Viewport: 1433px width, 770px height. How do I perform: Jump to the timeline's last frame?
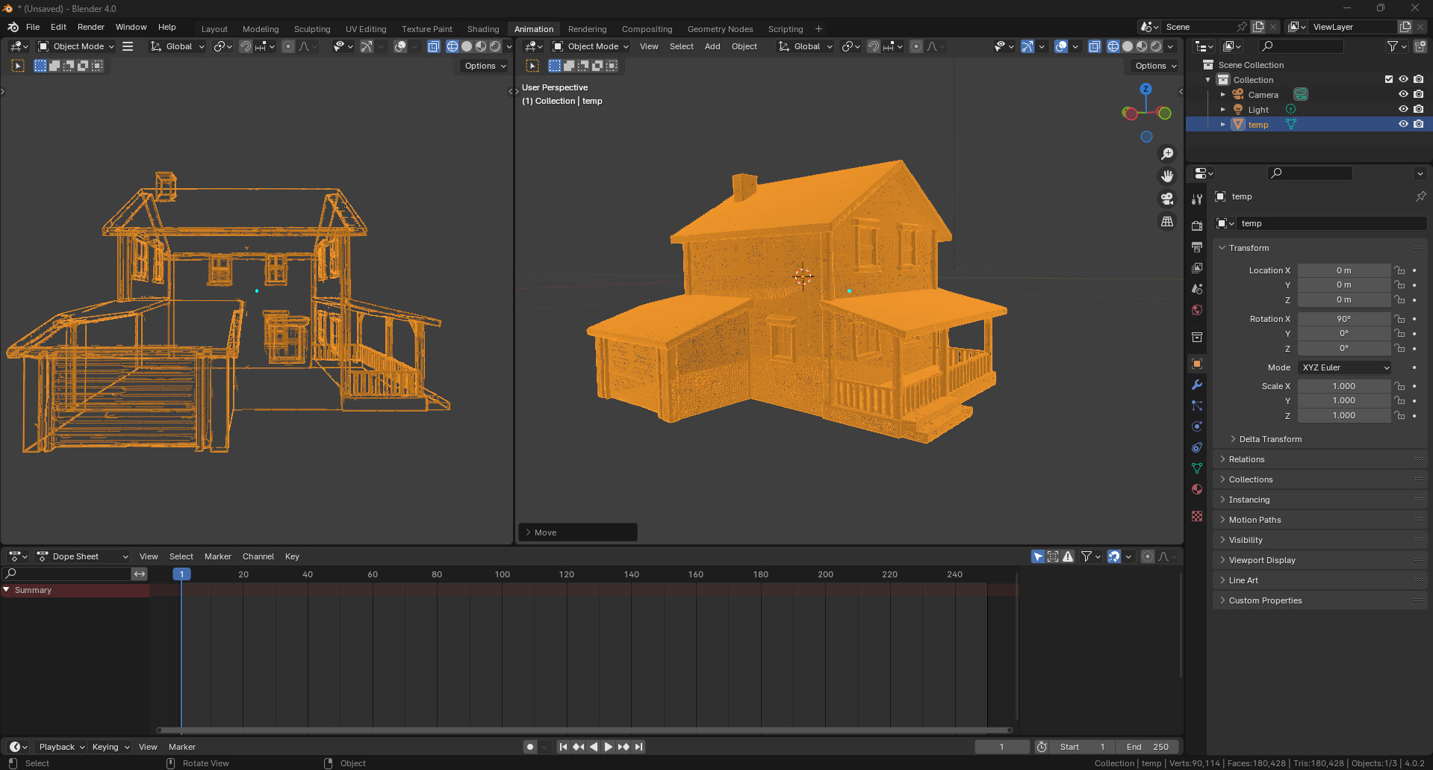coord(638,747)
